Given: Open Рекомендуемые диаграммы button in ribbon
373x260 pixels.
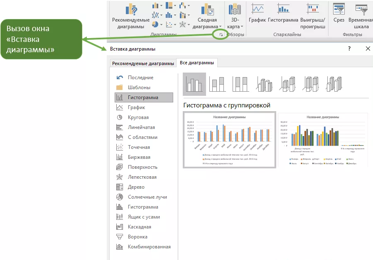Looking at the screenshot, I should 130,16.
